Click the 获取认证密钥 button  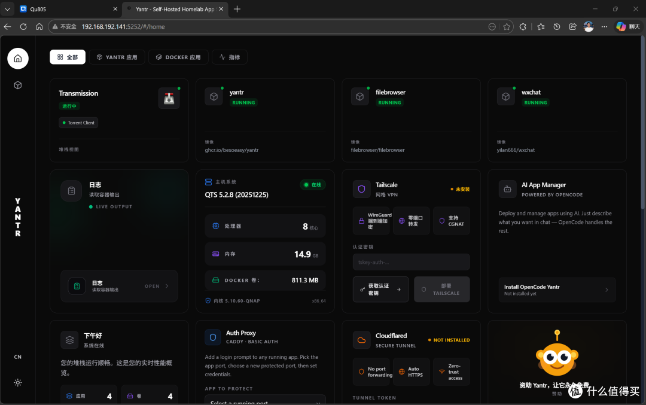coord(380,289)
